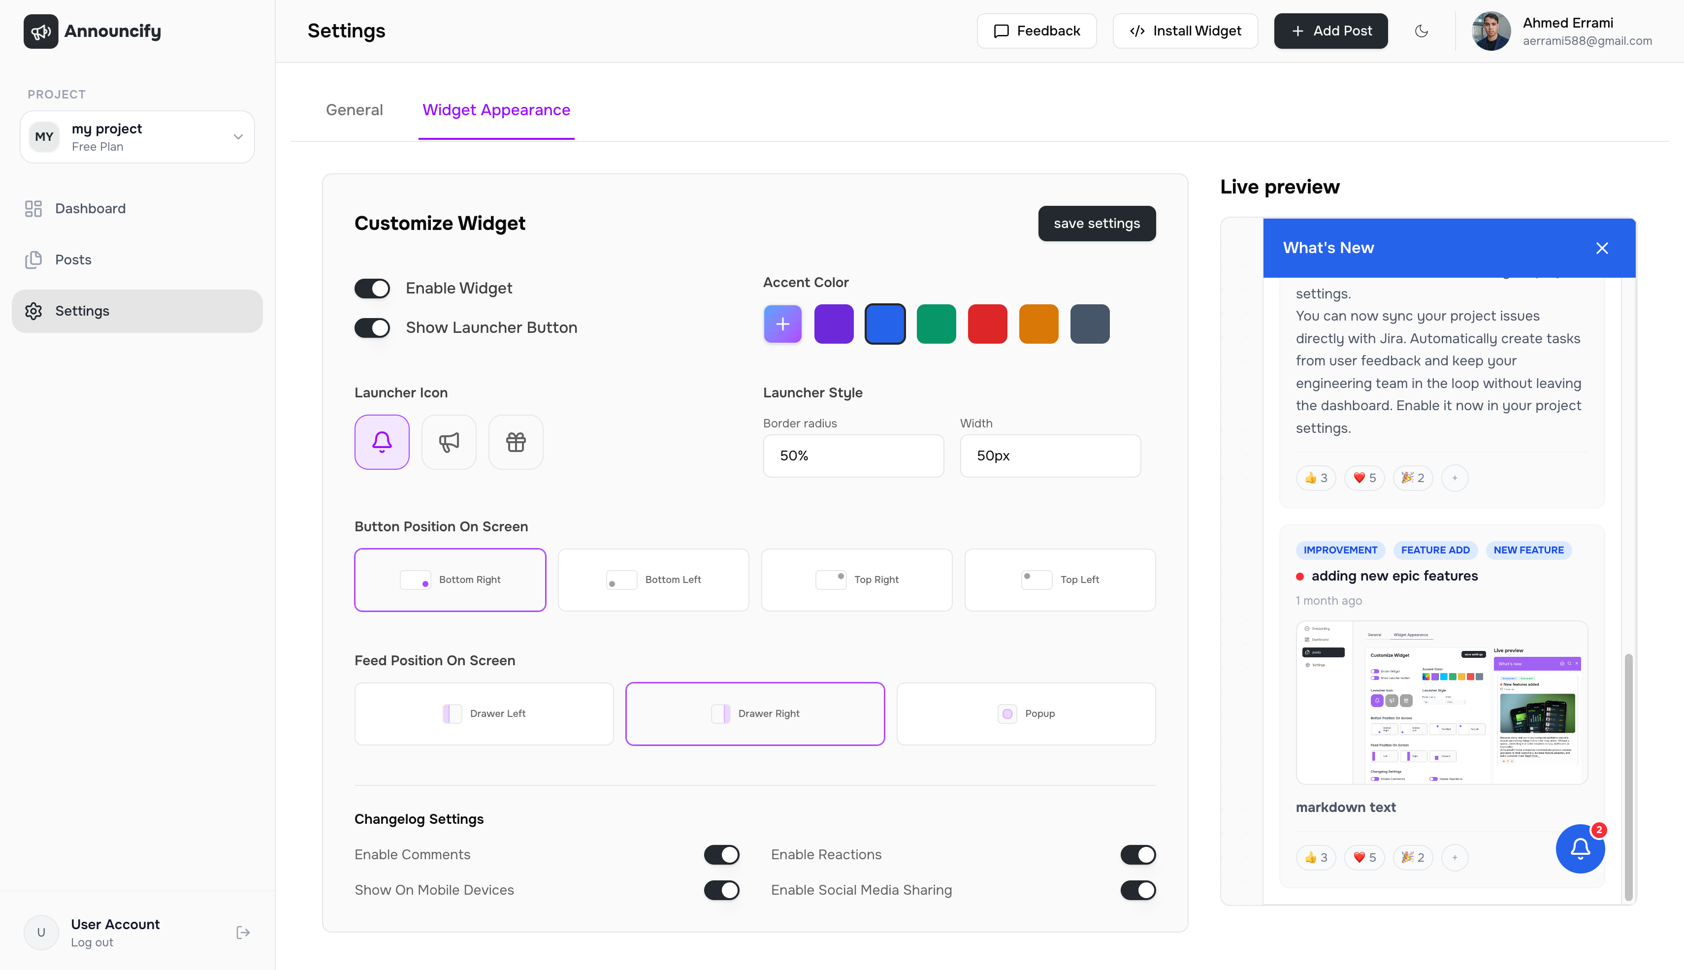Select the megaphone launcher icon

click(x=449, y=442)
